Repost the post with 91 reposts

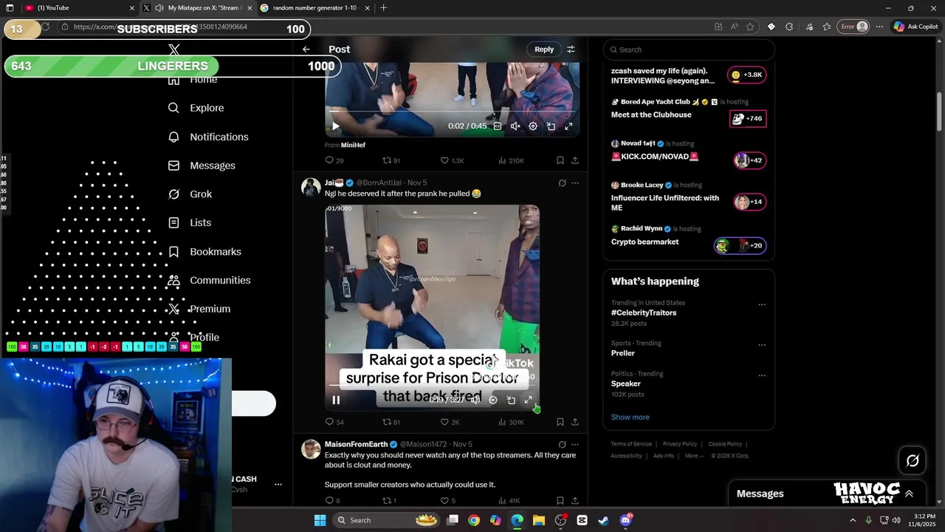391,160
